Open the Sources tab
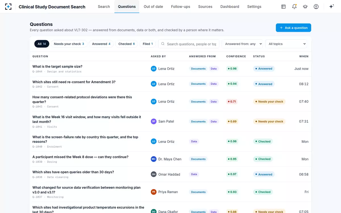341x213 pixels. pyautogui.click(x=205, y=7)
